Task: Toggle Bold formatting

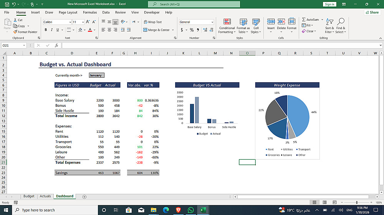Action: [46, 30]
